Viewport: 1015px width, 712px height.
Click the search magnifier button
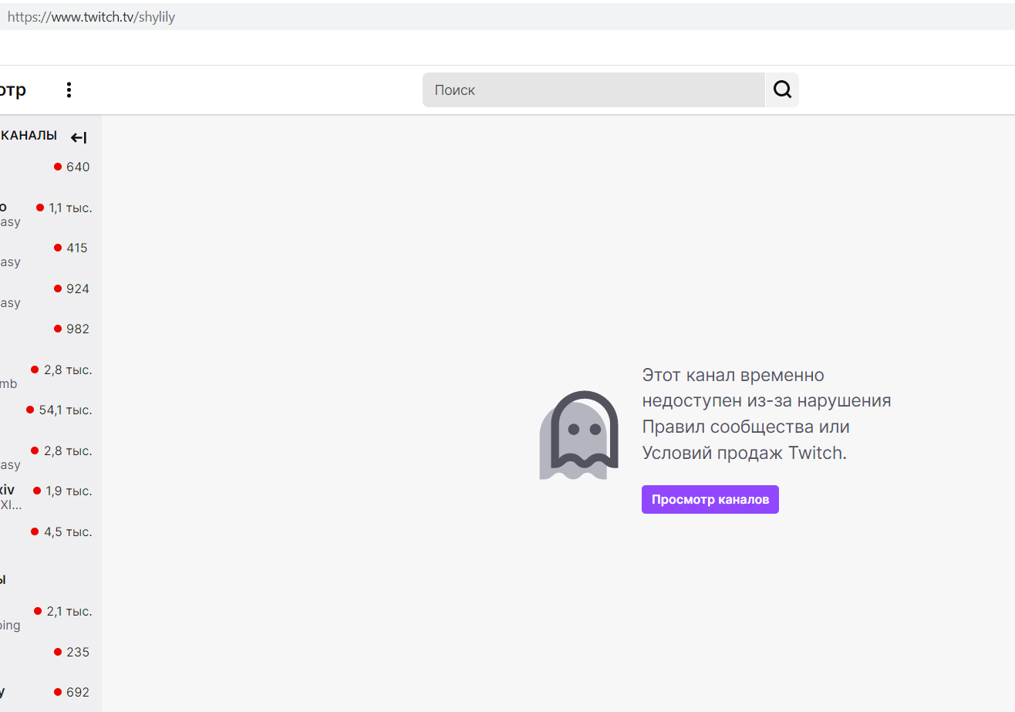click(x=782, y=89)
